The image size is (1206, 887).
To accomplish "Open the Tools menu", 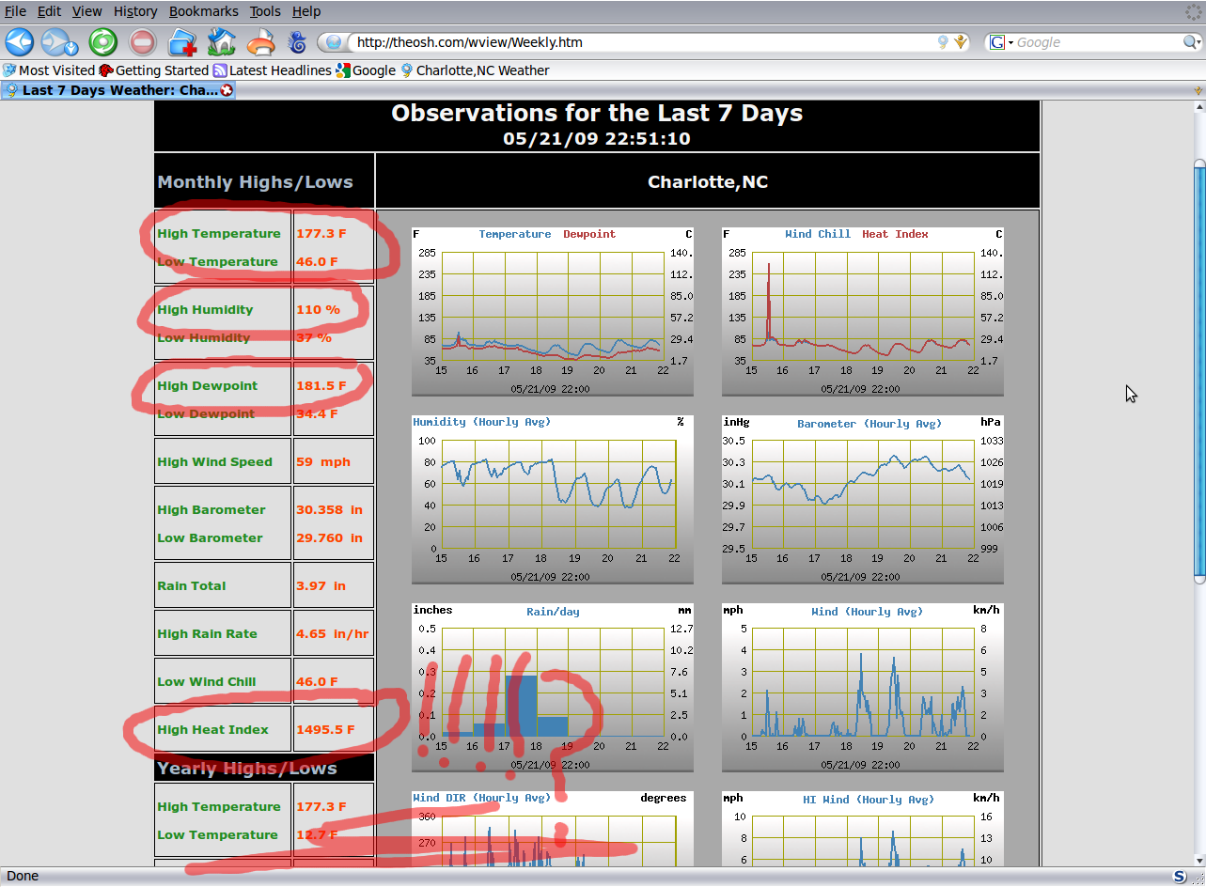I will point(265,11).
